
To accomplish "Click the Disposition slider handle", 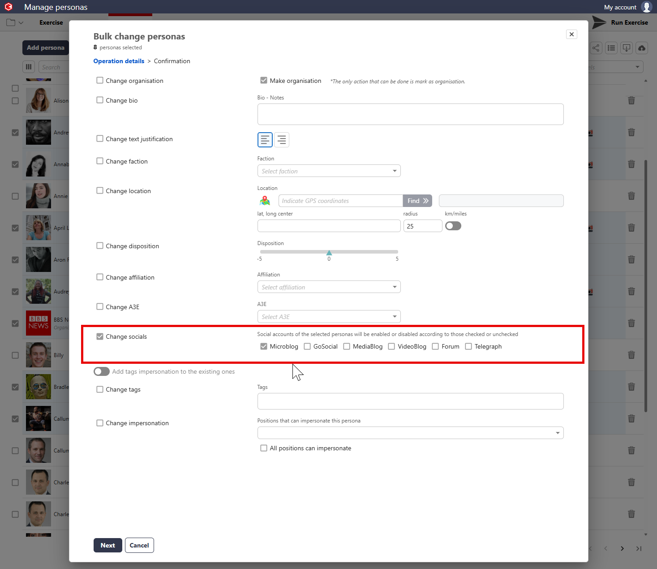I will coord(329,253).
